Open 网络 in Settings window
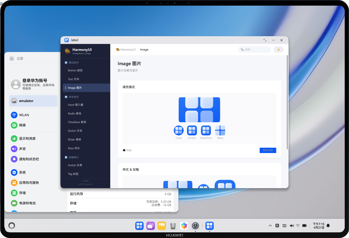The width and height of the screenshot is (349, 238). (x=33, y=125)
